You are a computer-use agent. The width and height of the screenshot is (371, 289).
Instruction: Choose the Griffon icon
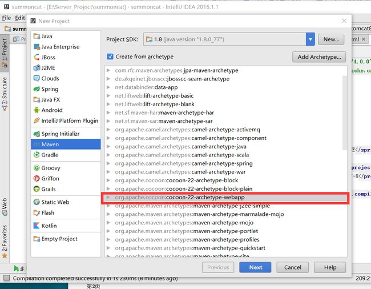(x=37, y=178)
